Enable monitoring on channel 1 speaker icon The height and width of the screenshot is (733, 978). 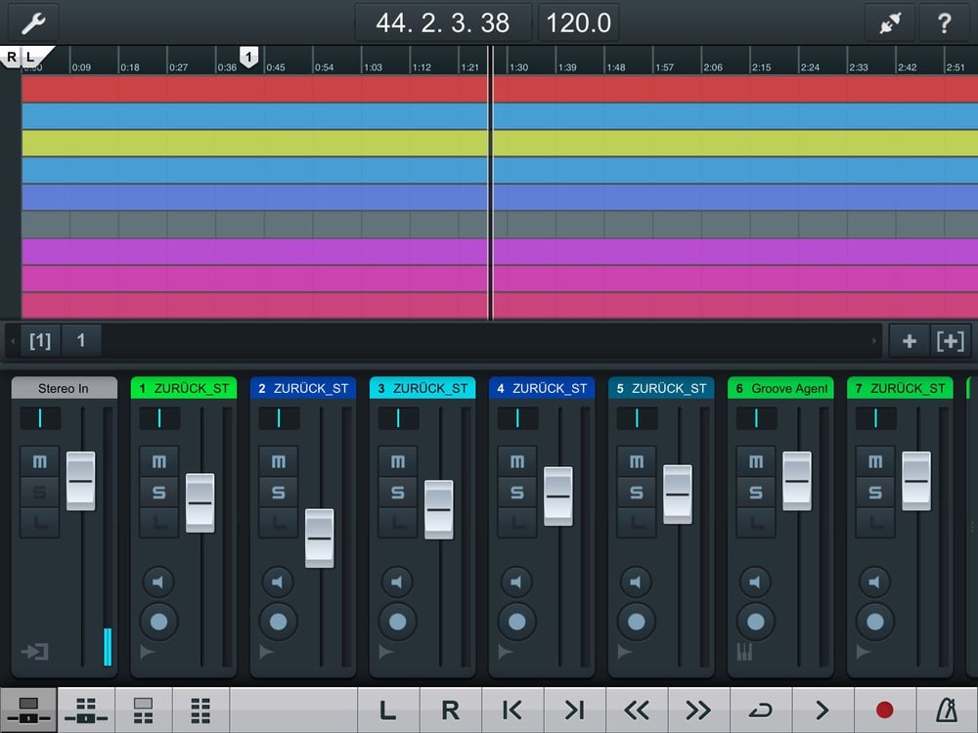click(x=158, y=582)
